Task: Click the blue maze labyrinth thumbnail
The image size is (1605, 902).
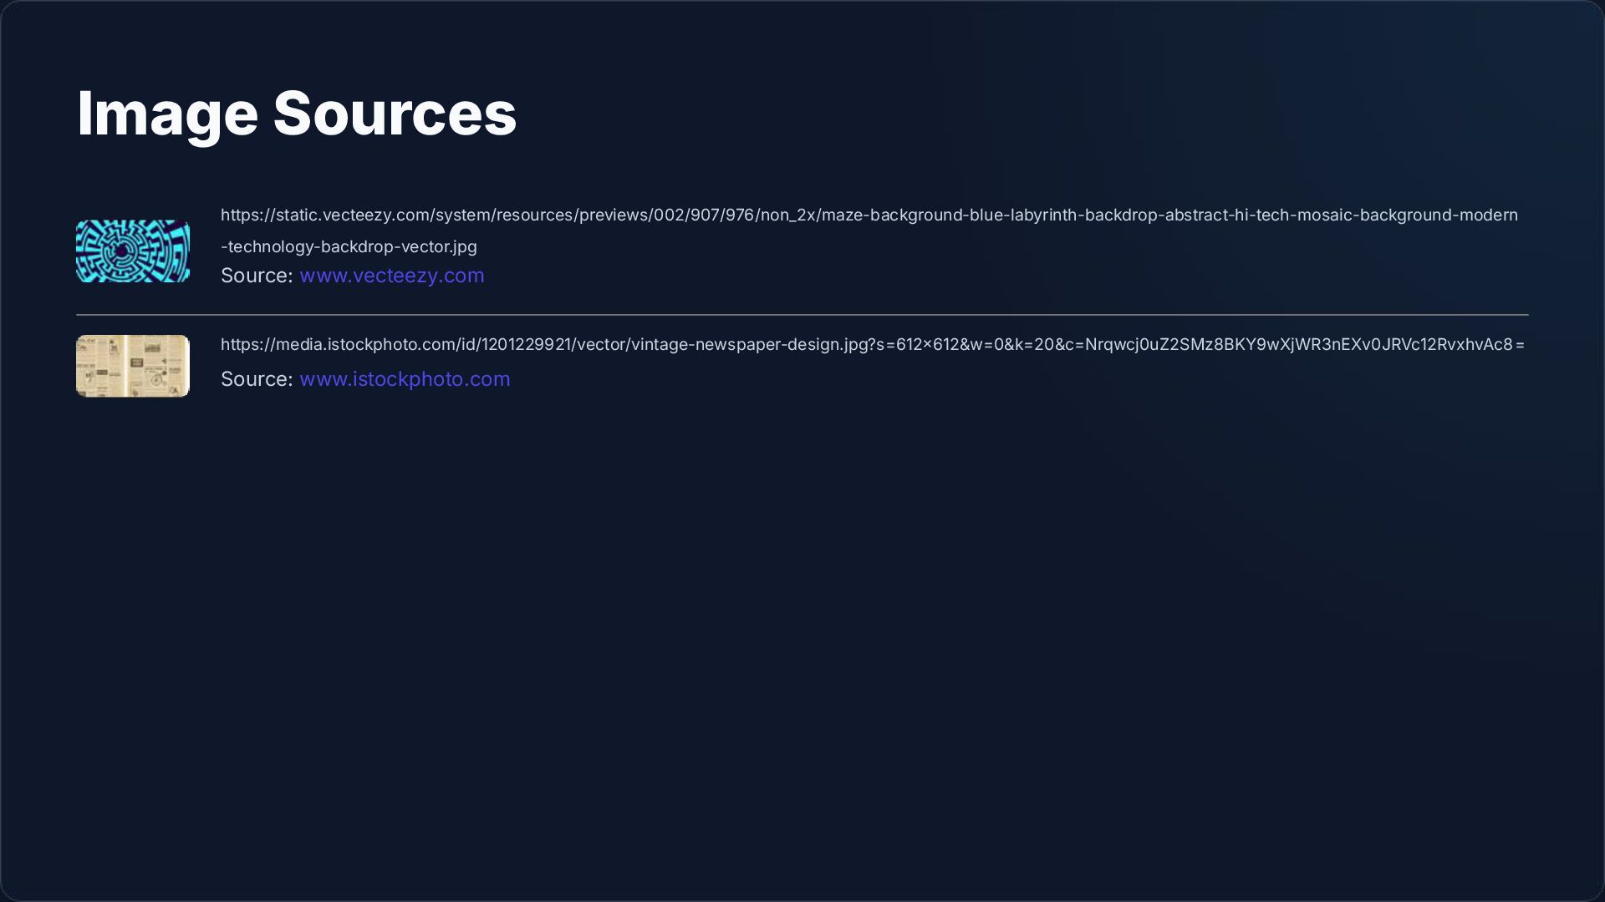Action: [x=133, y=251]
